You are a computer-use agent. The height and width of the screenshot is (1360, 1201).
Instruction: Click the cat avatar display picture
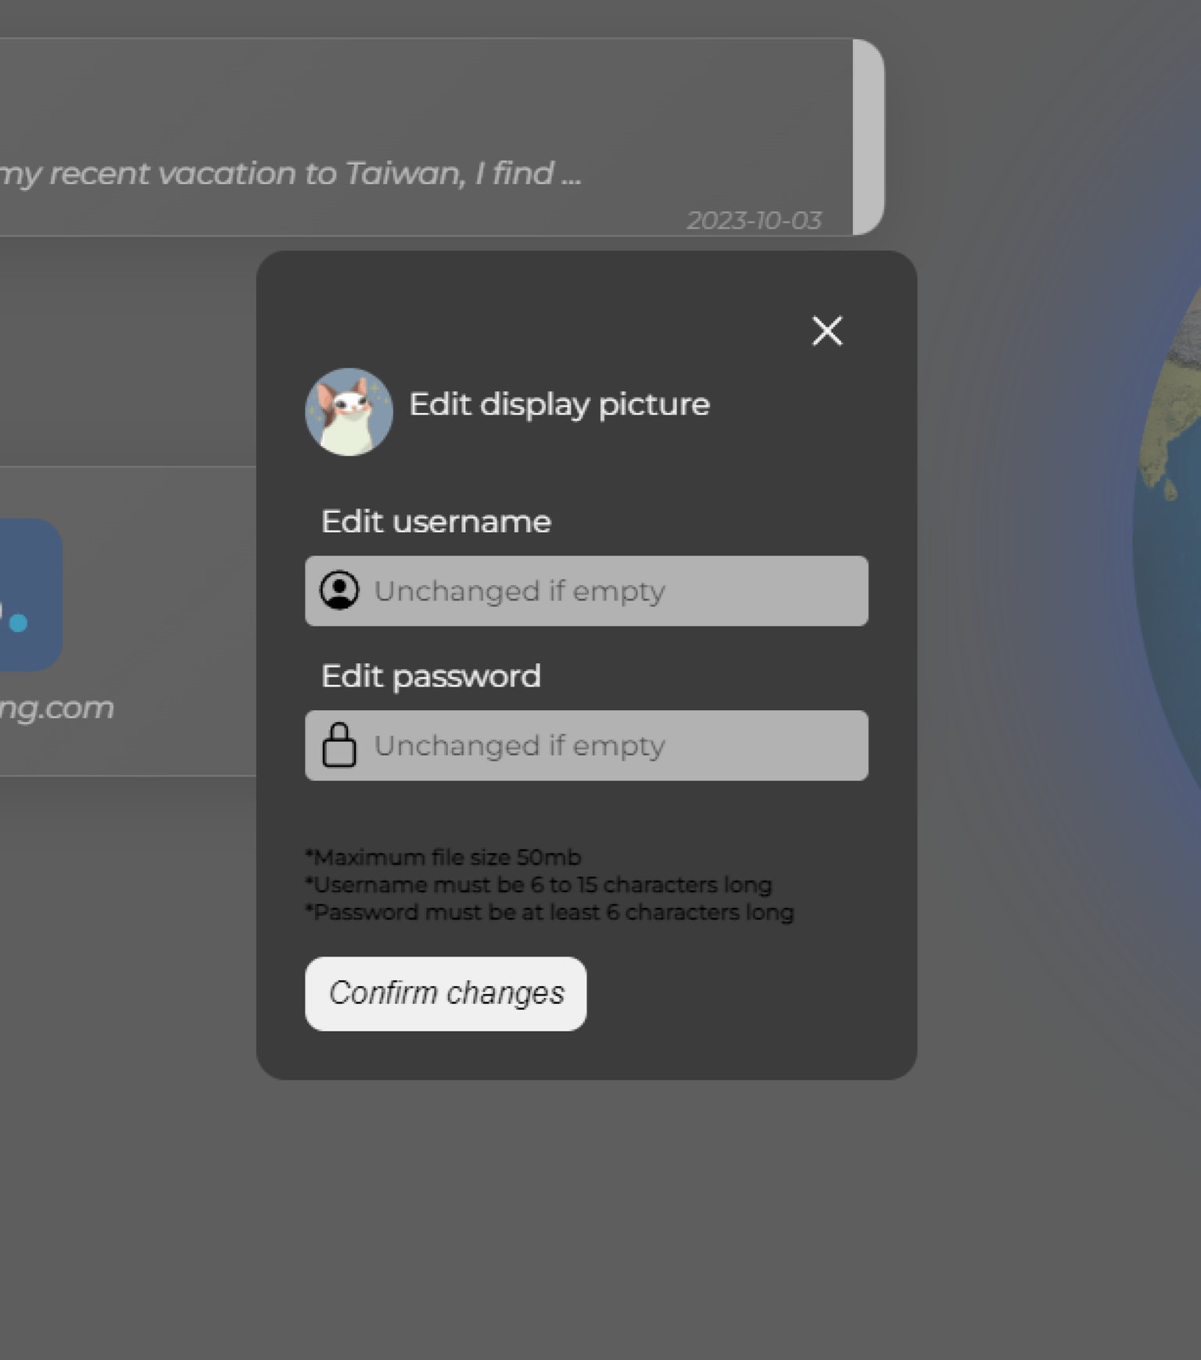pyautogui.click(x=349, y=411)
